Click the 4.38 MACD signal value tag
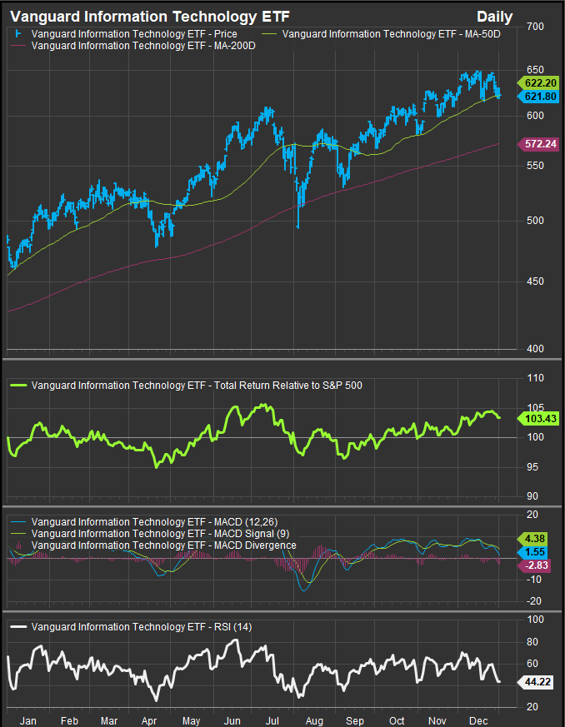This screenshot has height=727, width=565. [x=533, y=539]
